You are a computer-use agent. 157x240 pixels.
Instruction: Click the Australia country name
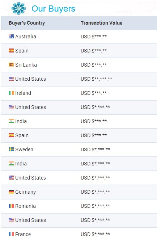click(x=26, y=37)
